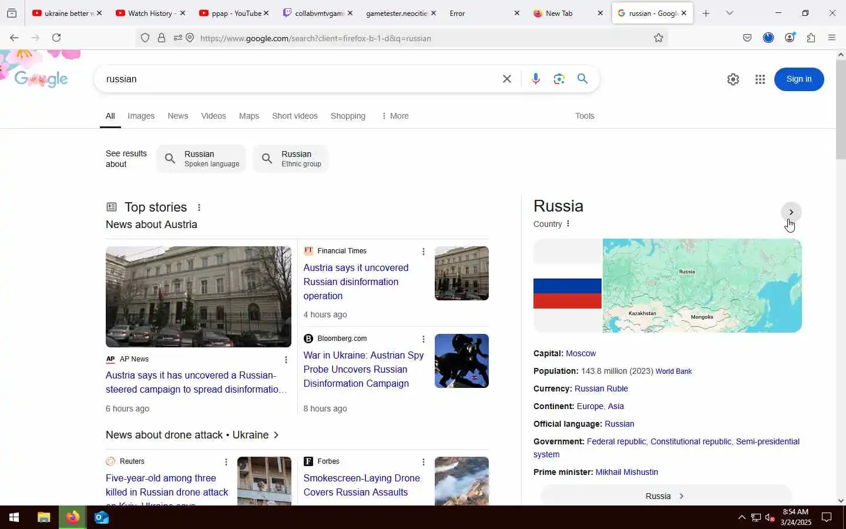
Task: Open Outlook from the taskbar
Action: click(101, 517)
